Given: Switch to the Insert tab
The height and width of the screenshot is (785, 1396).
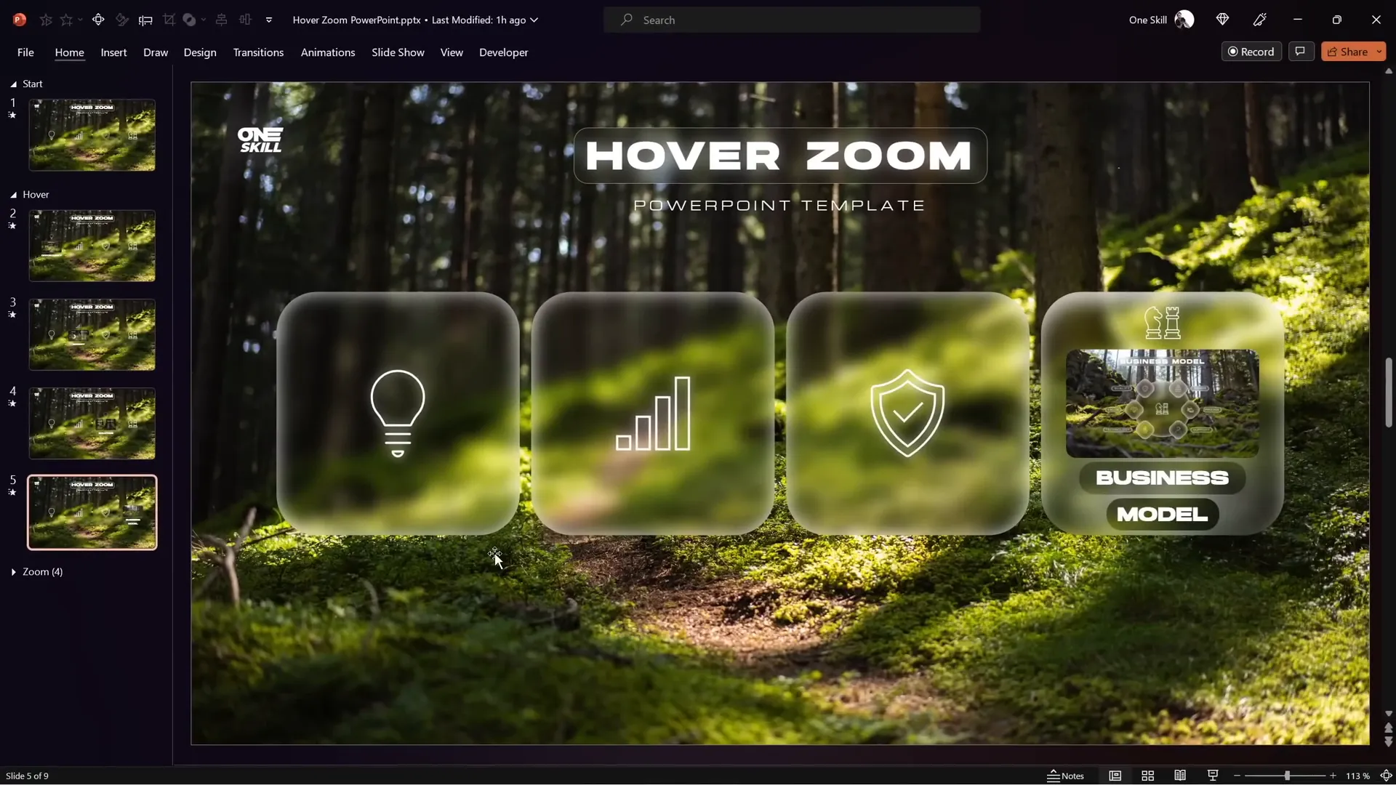Looking at the screenshot, I should pyautogui.click(x=113, y=52).
